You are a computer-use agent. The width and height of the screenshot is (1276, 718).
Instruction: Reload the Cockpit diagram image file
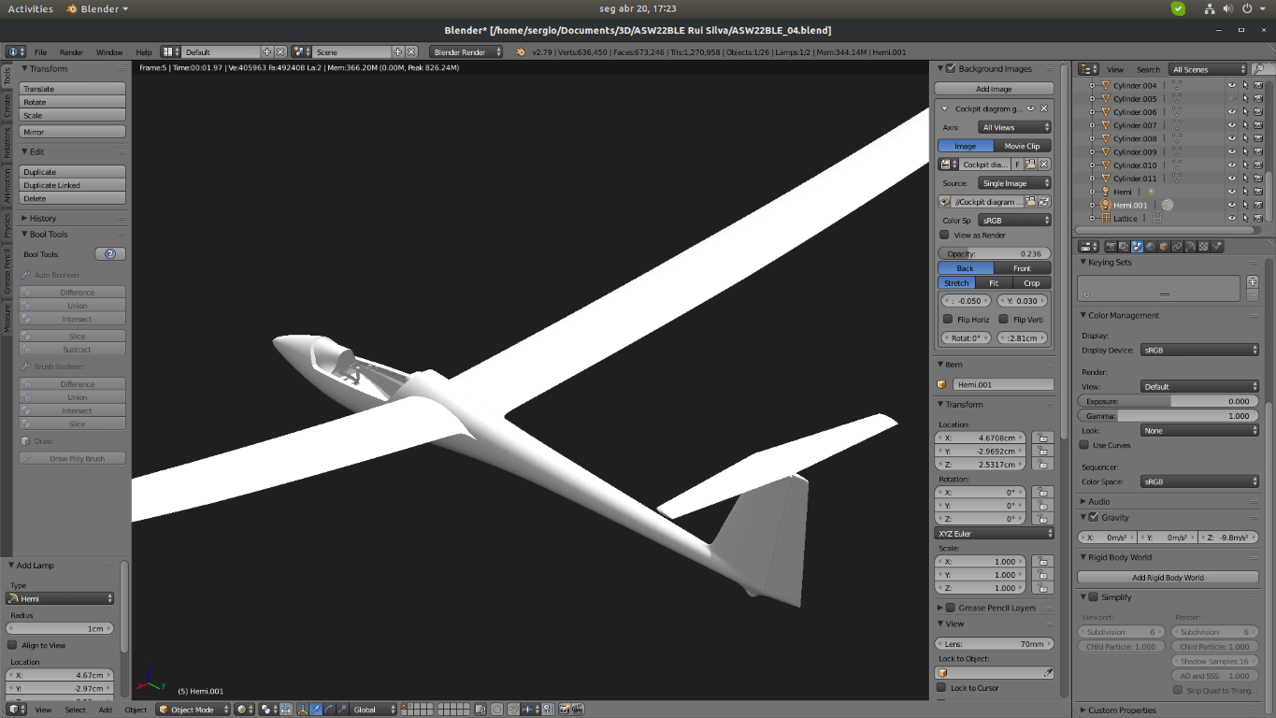(x=1044, y=202)
